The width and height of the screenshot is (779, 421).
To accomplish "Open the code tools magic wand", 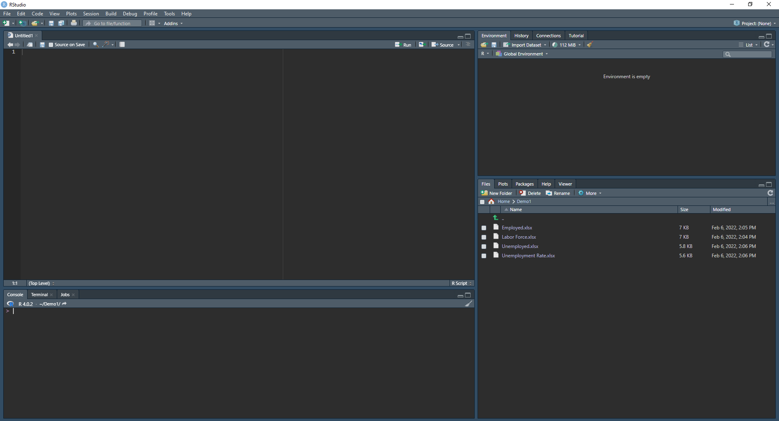I will click(x=106, y=45).
